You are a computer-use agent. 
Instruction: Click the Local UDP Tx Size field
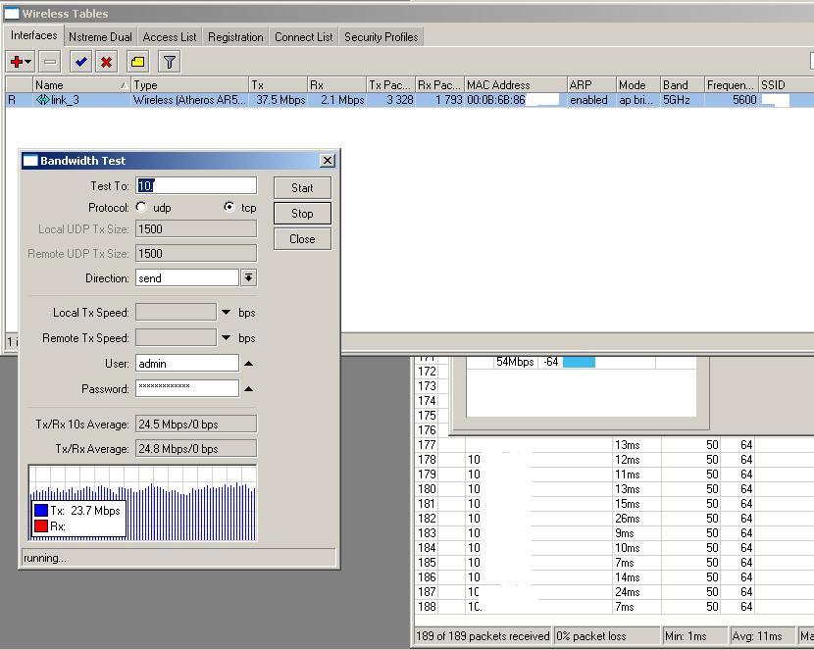tap(196, 228)
